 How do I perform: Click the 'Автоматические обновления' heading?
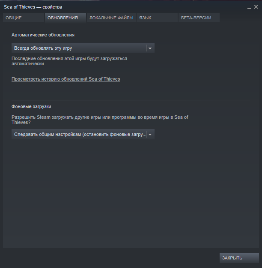tap(43, 35)
